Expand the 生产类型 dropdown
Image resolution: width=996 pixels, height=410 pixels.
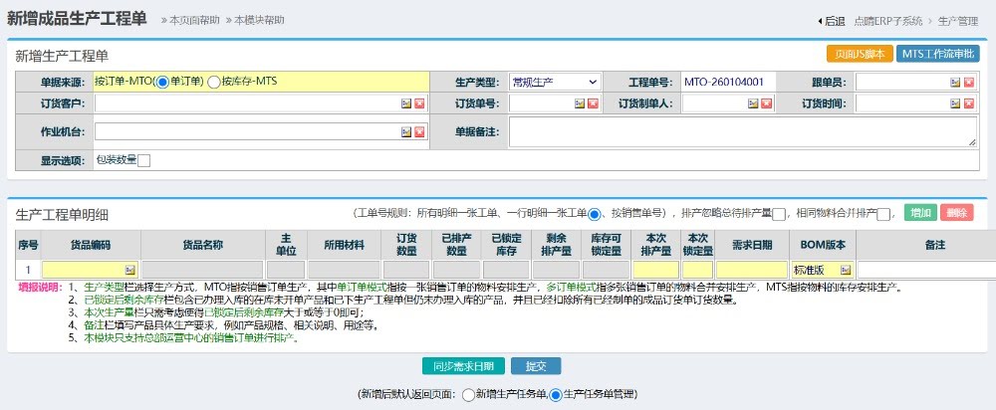coord(554,82)
